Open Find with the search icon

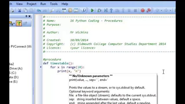coord(52,10)
